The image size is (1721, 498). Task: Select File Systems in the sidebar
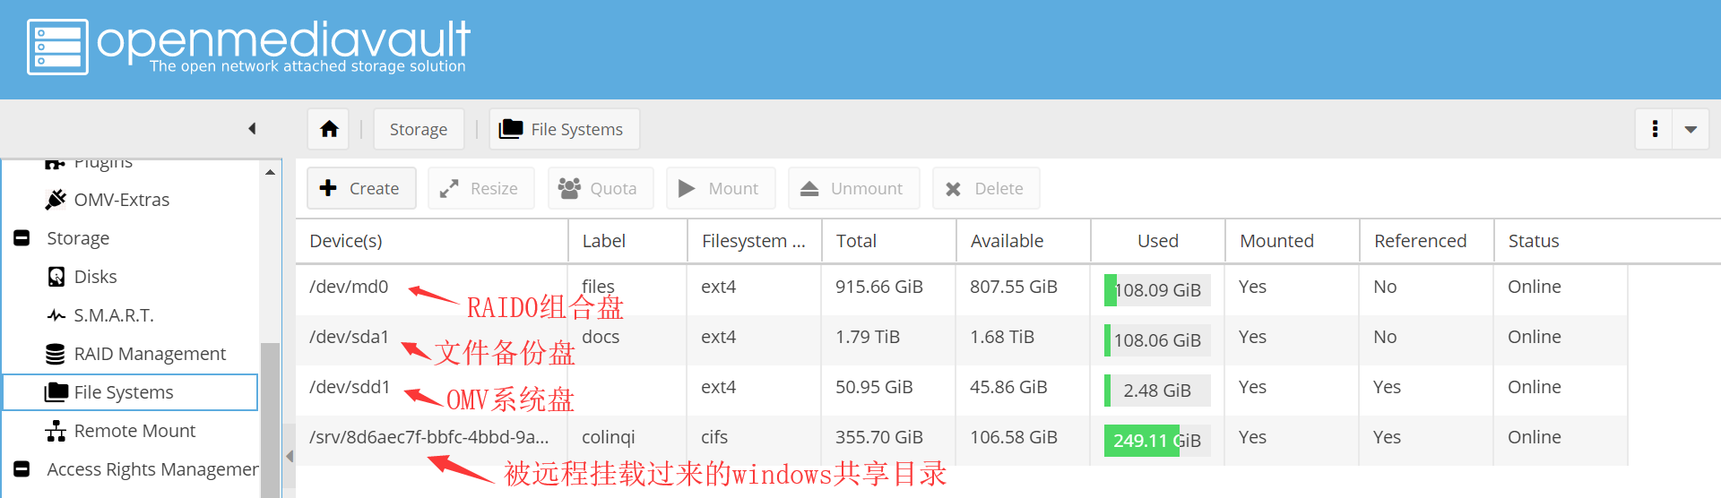point(130,392)
